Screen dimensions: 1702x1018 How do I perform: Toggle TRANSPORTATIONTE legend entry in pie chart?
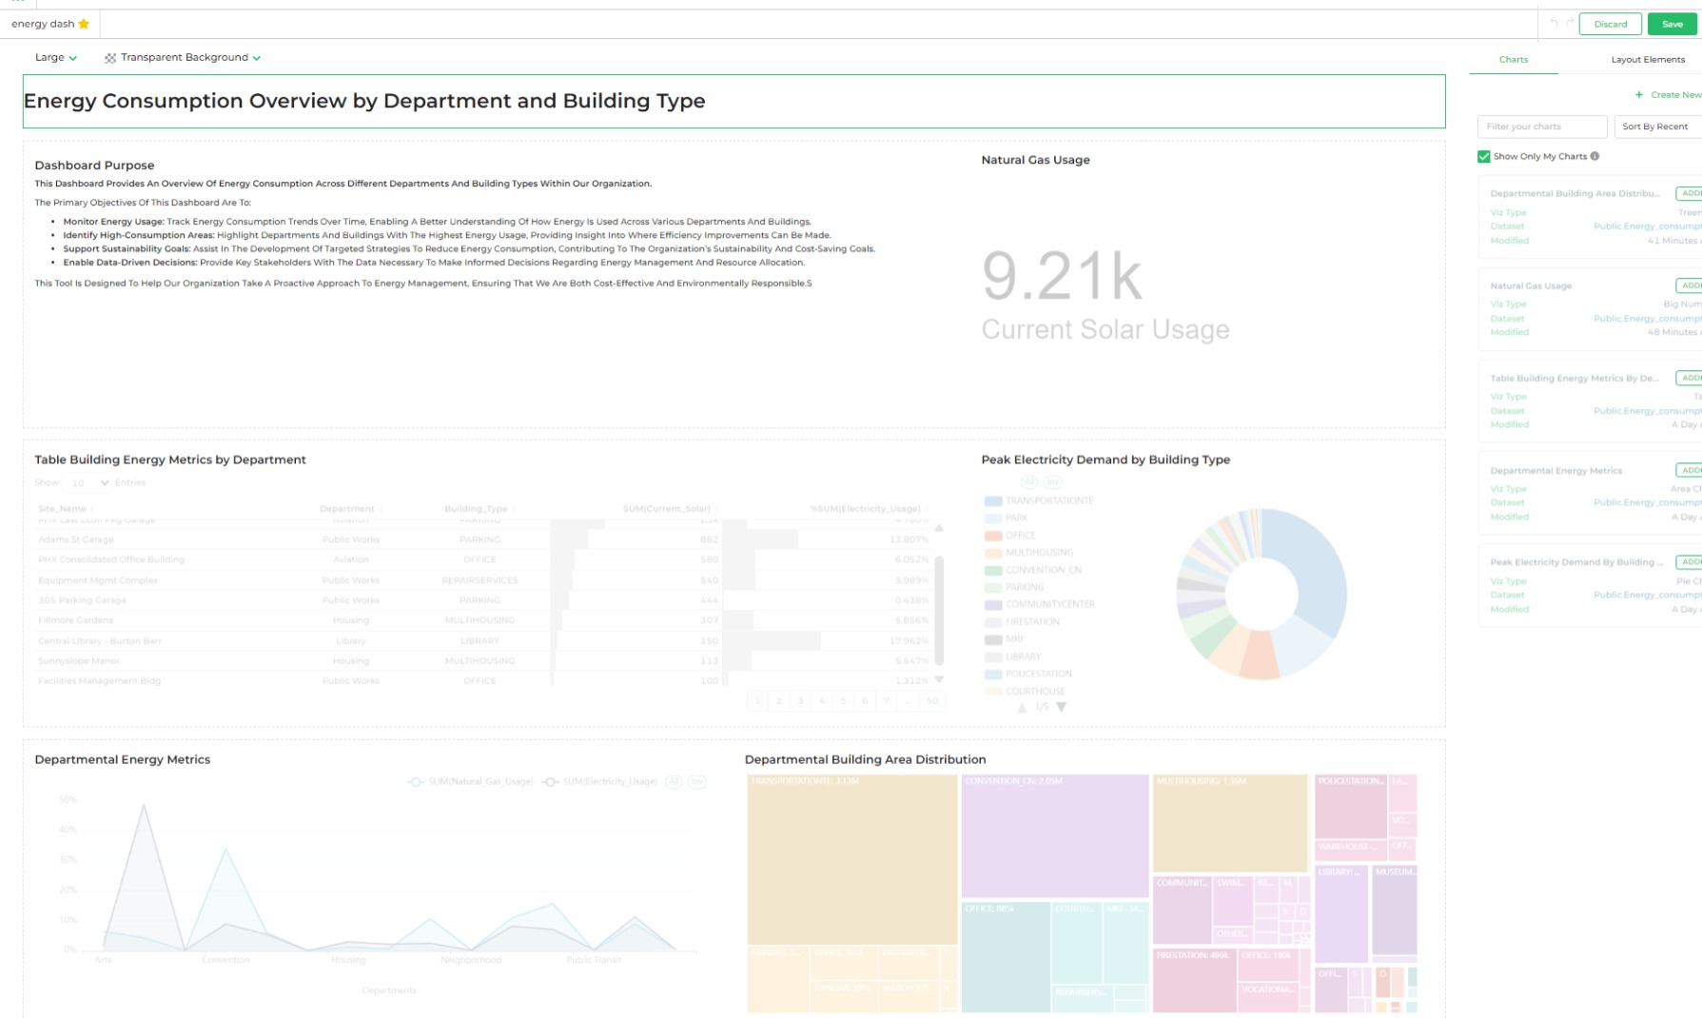click(1039, 500)
